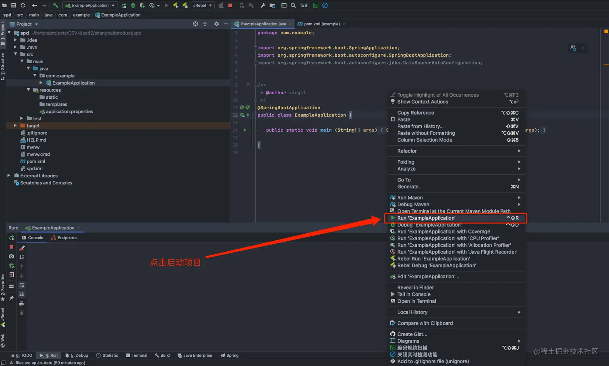Click the green Debug bug toolbar icon
Screen dimensions: 609x366
pos(133,5)
